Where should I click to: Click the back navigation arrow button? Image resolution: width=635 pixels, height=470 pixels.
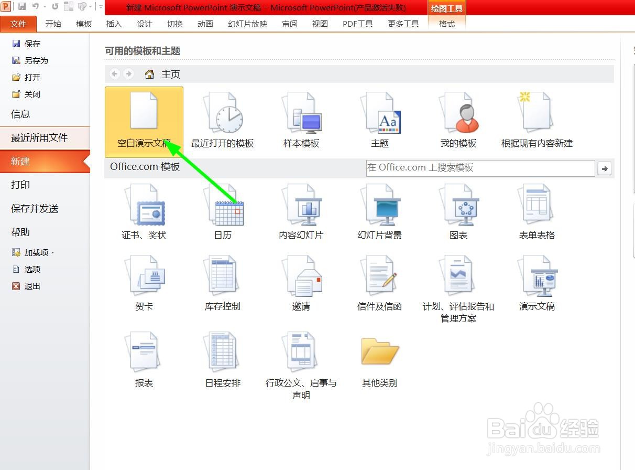coord(115,74)
